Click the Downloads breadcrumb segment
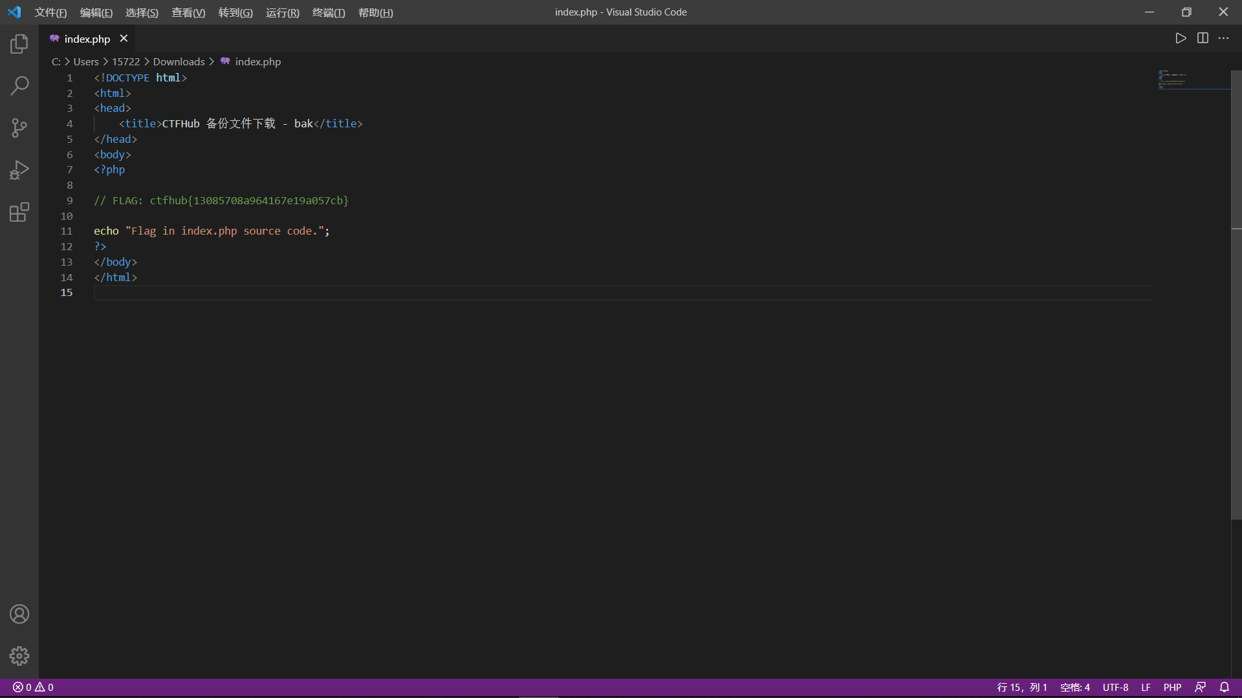 179,61
